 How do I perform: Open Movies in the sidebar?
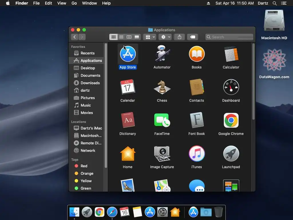point(86,113)
